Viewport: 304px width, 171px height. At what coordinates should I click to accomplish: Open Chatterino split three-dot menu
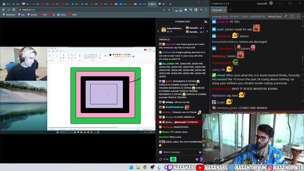tap(298, 17)
